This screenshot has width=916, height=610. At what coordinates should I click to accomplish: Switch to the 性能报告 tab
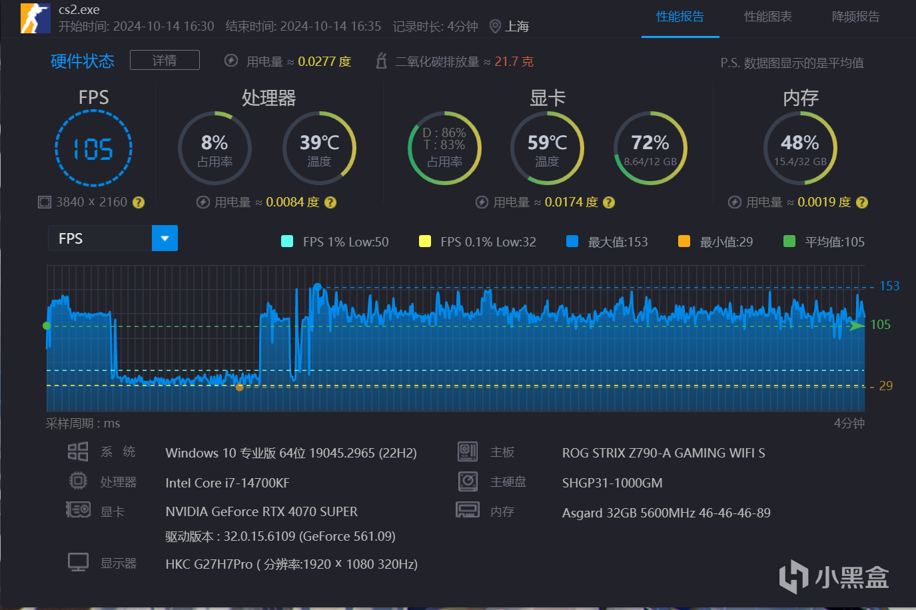pos(680,17)
